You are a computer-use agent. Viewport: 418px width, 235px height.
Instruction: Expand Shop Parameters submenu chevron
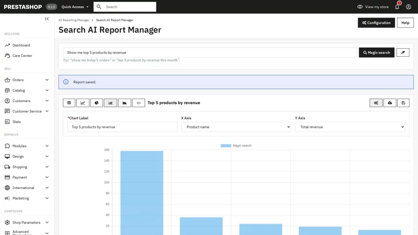[47, 223]
